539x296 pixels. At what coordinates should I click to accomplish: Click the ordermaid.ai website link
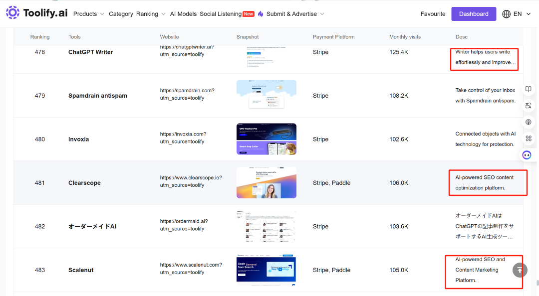pos(184,225)
